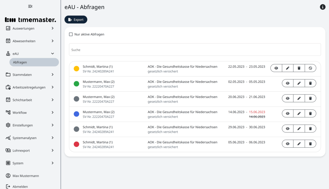
Task: Click the trash icon for Schmidt 22.05.2023
Action: pyautogui.click(x=299, y=68)
